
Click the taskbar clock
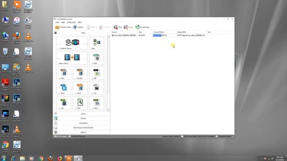pos(280,158)
